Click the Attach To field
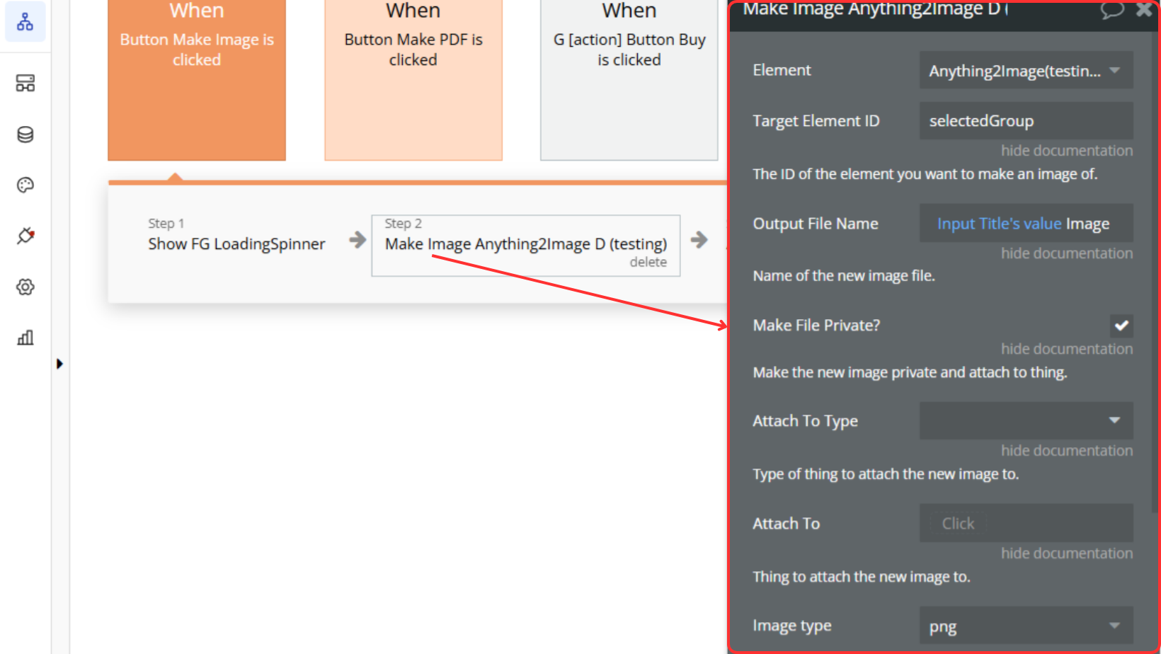Viewport: 1161px width, 654px height. click(1026, 523)
